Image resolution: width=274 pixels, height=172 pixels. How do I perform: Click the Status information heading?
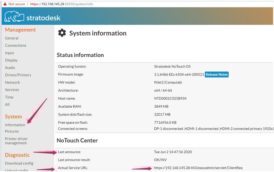tap(80, 55)
